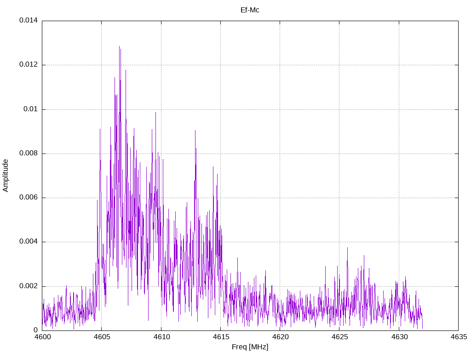Select the 0.004 y-axis tick label
The image size is (471, 353).
(28, 242)
